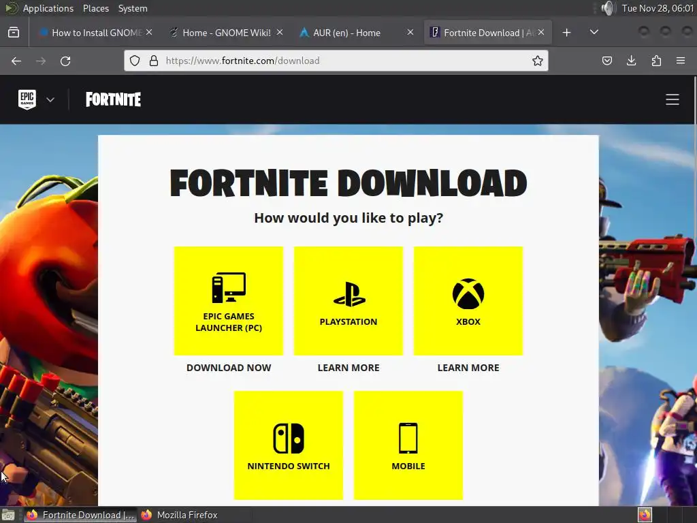
Task: Go back with the browser back arrow
Action: pos(16,61)
